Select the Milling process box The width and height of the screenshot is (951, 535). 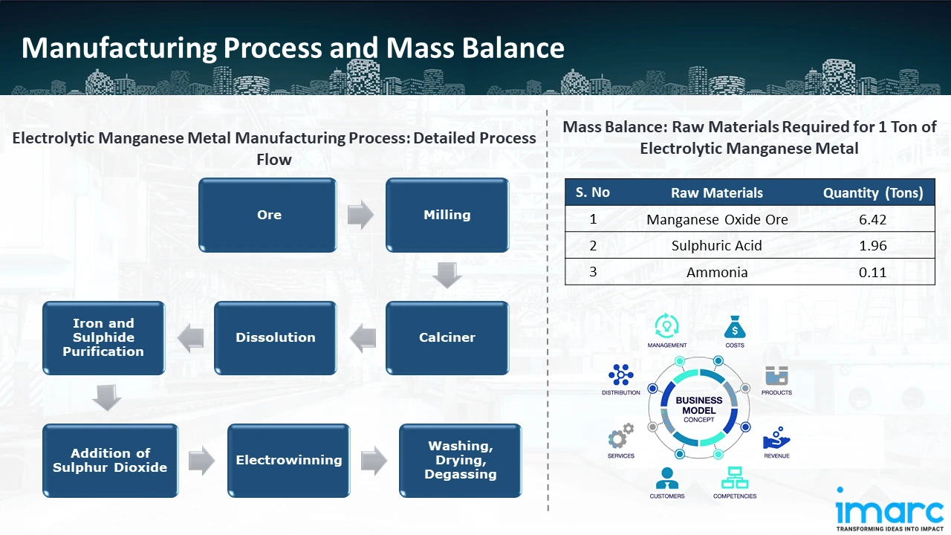tap(447, 215)
